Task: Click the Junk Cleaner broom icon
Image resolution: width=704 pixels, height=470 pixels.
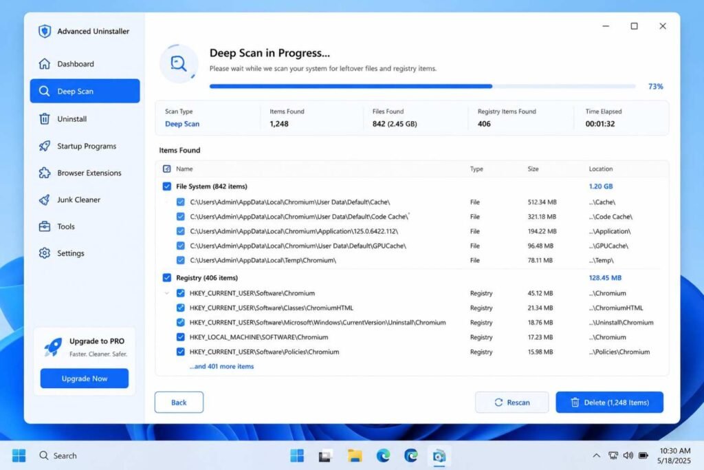Action: click(45, 200)
